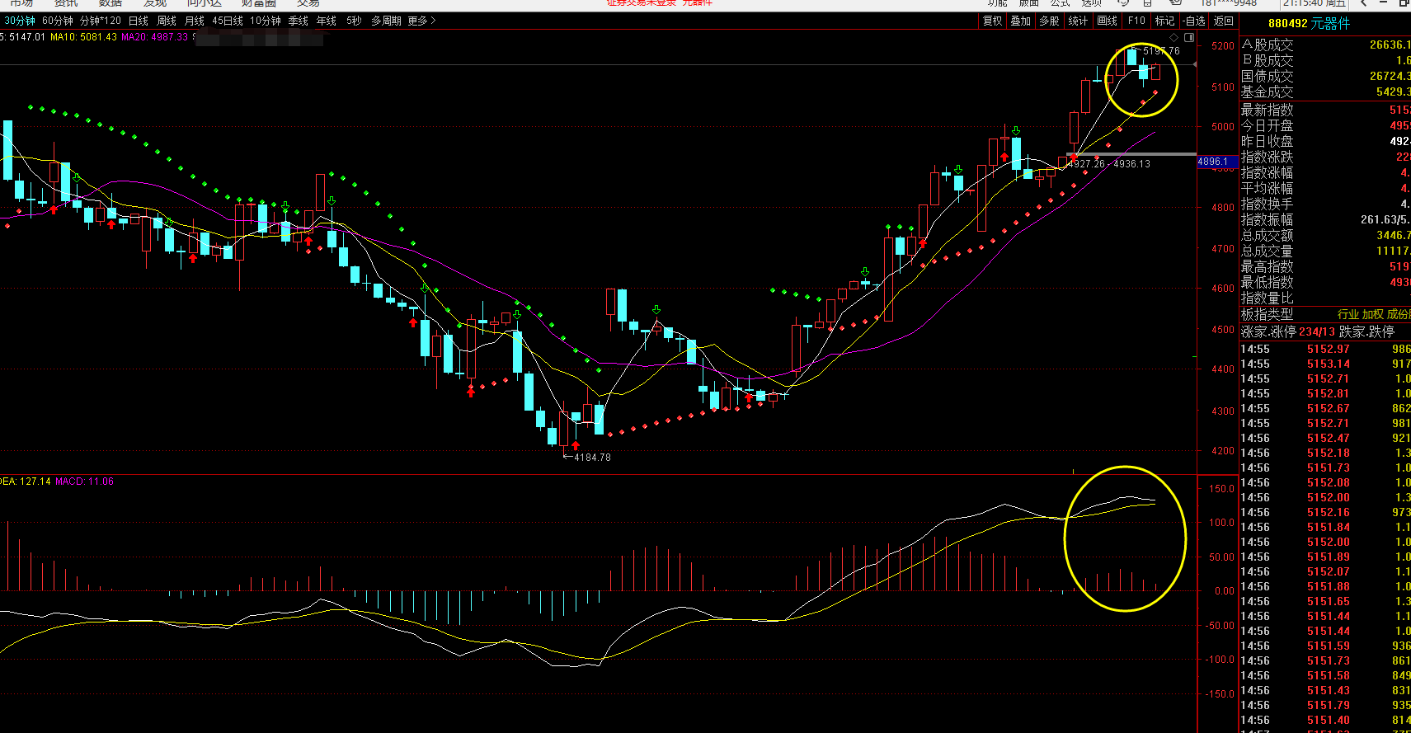1411x733 pixels.
Task: Click the B股成交 row
Action: pos(1324,60)
